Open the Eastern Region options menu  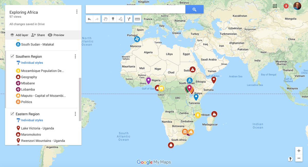pyautogui.click(x=75, y=114)
